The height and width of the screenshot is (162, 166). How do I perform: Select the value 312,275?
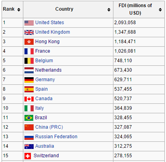click(123, 146)
